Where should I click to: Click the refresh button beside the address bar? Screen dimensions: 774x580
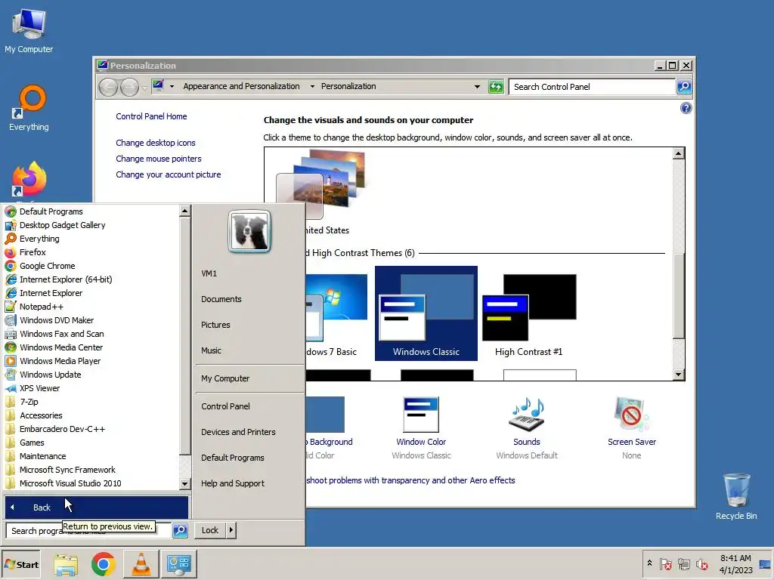point(496,87)
